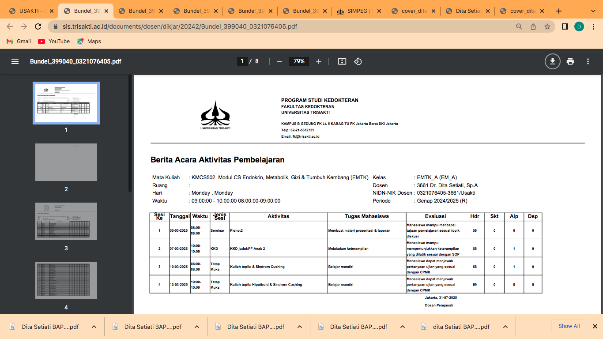
Task: Open the YouTube bookmark
Action: click(x=54, y=41)
